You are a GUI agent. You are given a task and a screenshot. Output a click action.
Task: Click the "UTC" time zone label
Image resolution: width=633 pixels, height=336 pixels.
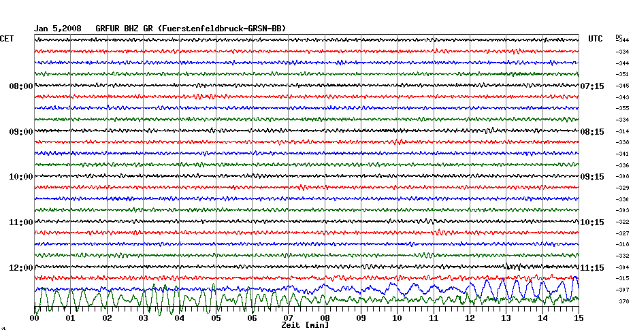(x=595, y=39)
